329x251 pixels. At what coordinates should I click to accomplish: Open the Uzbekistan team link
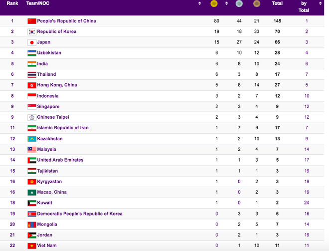click(49, 53)
